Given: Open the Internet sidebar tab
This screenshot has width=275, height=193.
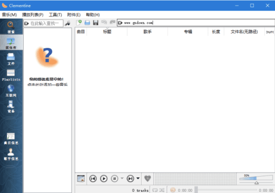Looking at the screenshot, I should point(11,91).
